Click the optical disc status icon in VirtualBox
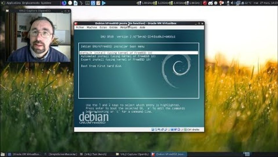278x157 pixels. [156, 130]
